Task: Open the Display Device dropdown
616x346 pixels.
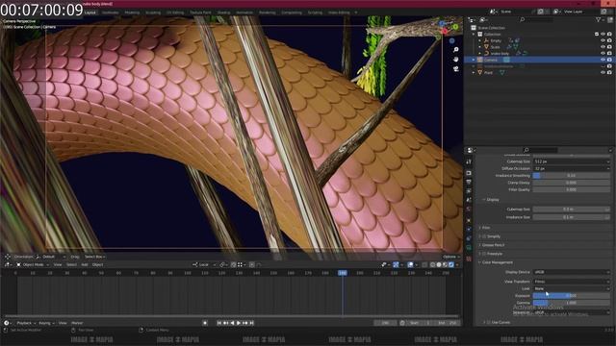Action: 572,272
